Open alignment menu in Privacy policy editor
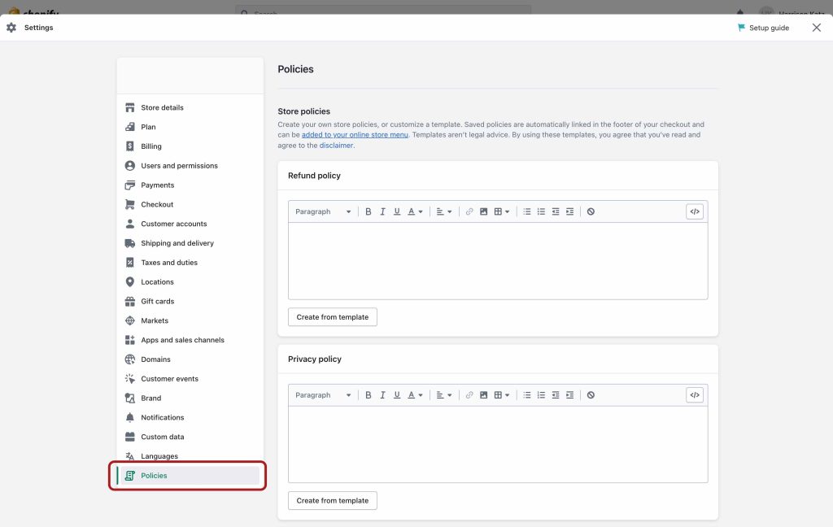The height and width of the screenshot is (527, 833). [x=443, y=395]
